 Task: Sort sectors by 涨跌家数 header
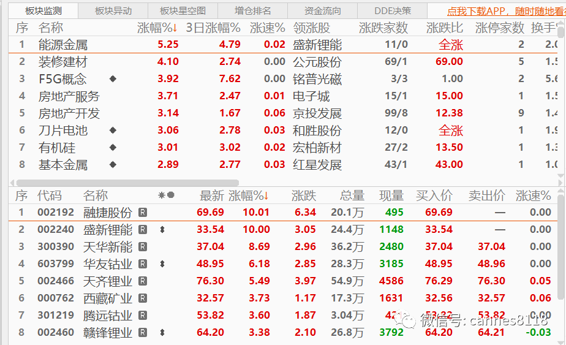[x=383, y=28]
